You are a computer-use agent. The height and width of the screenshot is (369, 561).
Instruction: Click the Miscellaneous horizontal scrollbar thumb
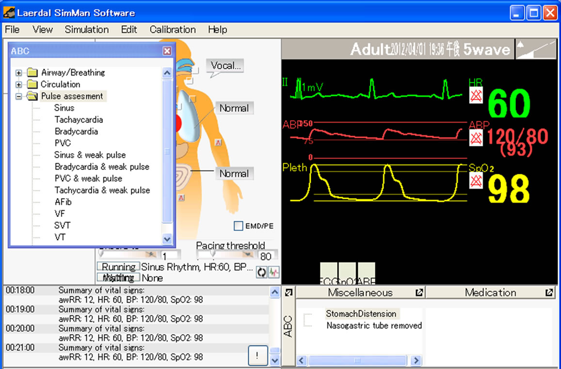(x=357, y=360)
